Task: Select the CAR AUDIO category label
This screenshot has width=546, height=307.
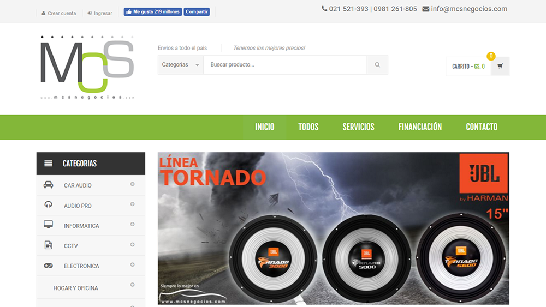Action: click(x=78, y=185)
